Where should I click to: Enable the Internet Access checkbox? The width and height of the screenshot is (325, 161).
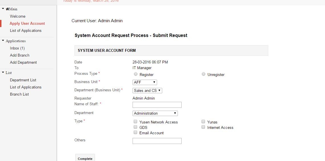click(x=203, y=127)
